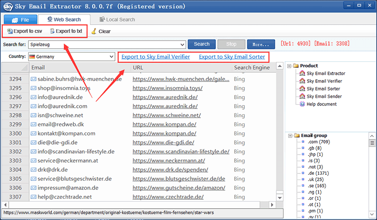Switch to the Web Search tab
377x220 pixels.
(x=64, y=19)
